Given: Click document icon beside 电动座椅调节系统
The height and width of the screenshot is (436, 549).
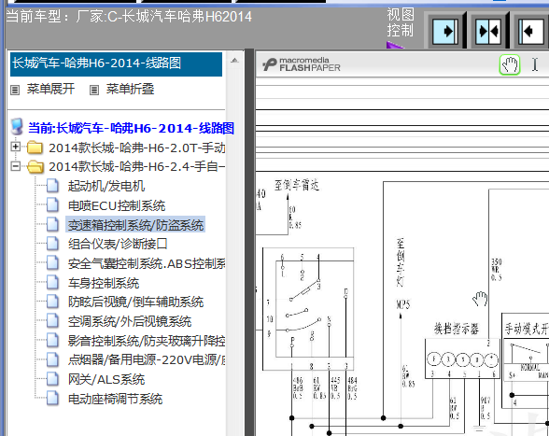Looking at the screenshot, I should (x=52, y=398).
